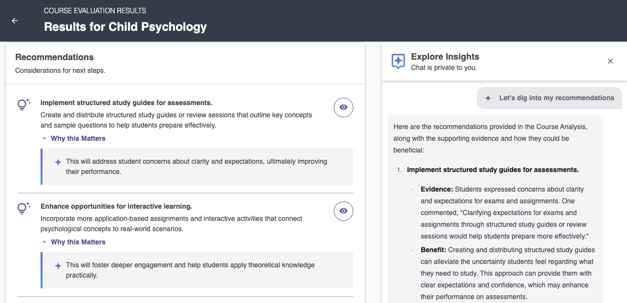Click the "Results for Child Psychology" title
This screenshot has width=627, height=303.
click(126, 26)
